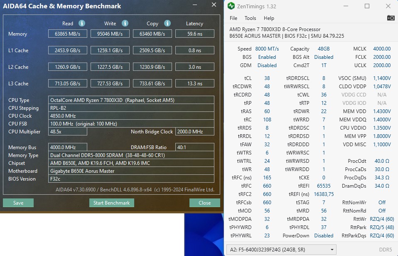The width and height of the screenshot is (398, 256).
Task: Click the DRAM:FSB Ratio value 40:1
Action: click(x=195, y=147)
